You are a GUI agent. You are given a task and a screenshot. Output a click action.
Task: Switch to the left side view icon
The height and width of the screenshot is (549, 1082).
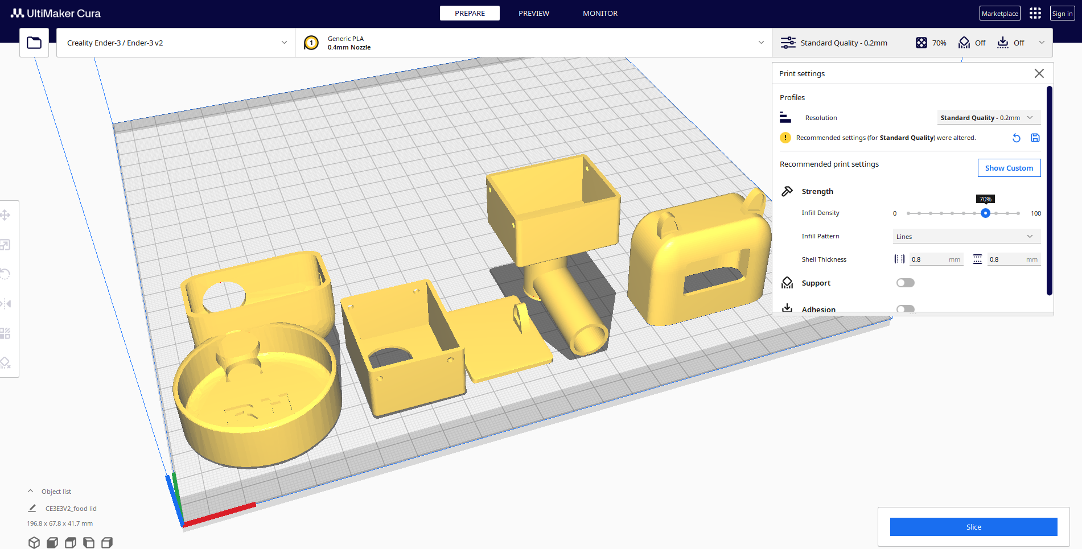click(x=89, y=543)
